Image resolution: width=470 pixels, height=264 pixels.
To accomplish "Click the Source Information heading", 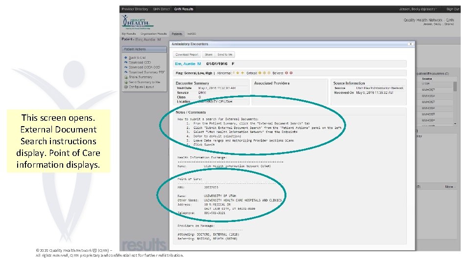I will (x=349, y=83).
